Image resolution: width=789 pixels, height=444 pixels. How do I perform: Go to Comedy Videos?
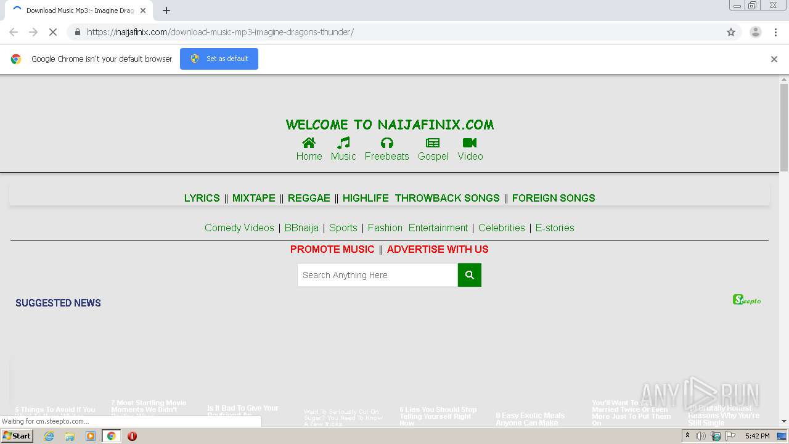click(239, 228)
